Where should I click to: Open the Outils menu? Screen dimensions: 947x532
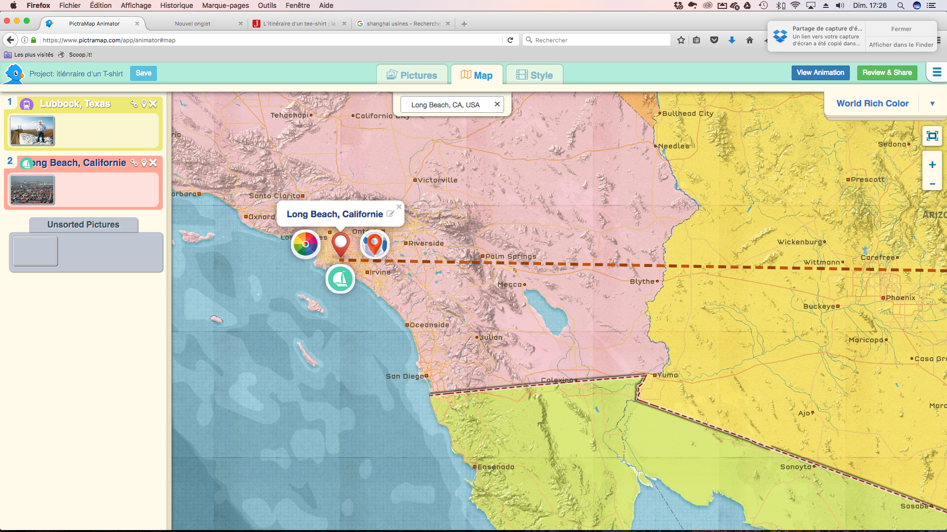pyautogui.click(x=267, y=5)
